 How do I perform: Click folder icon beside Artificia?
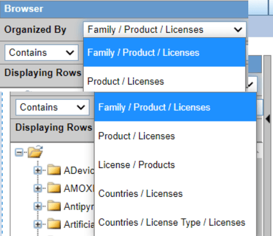(54, 223)
